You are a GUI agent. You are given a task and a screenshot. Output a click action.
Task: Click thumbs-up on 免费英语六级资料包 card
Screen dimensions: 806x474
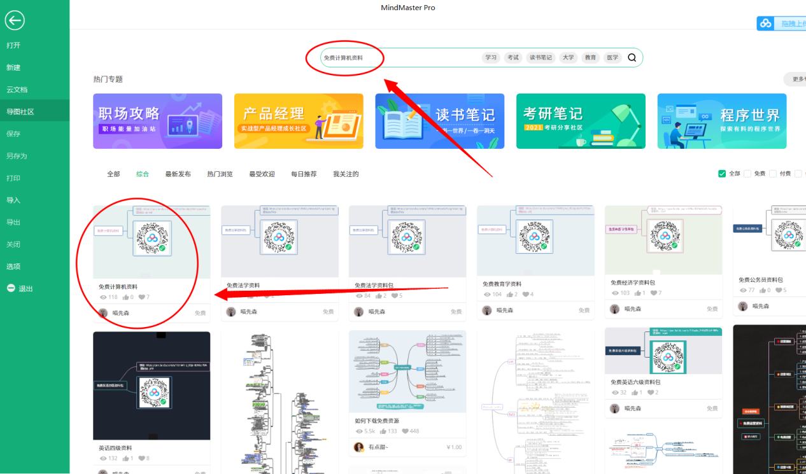coord(634,393)
